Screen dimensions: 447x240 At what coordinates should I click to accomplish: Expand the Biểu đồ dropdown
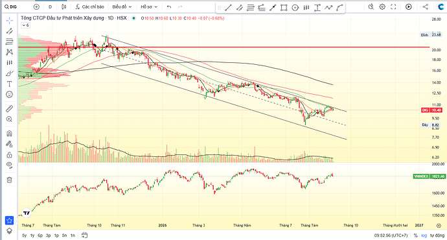point(122,6)
